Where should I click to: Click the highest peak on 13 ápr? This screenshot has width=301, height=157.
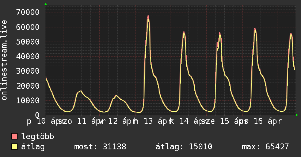click(148, 16)
